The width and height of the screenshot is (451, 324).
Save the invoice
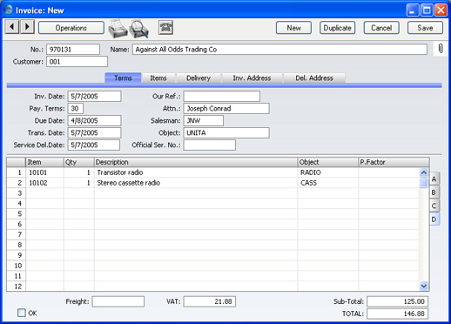click(x=425, y=28)
